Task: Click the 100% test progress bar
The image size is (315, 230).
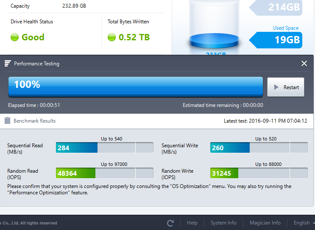Action: (x=136, y=87)
